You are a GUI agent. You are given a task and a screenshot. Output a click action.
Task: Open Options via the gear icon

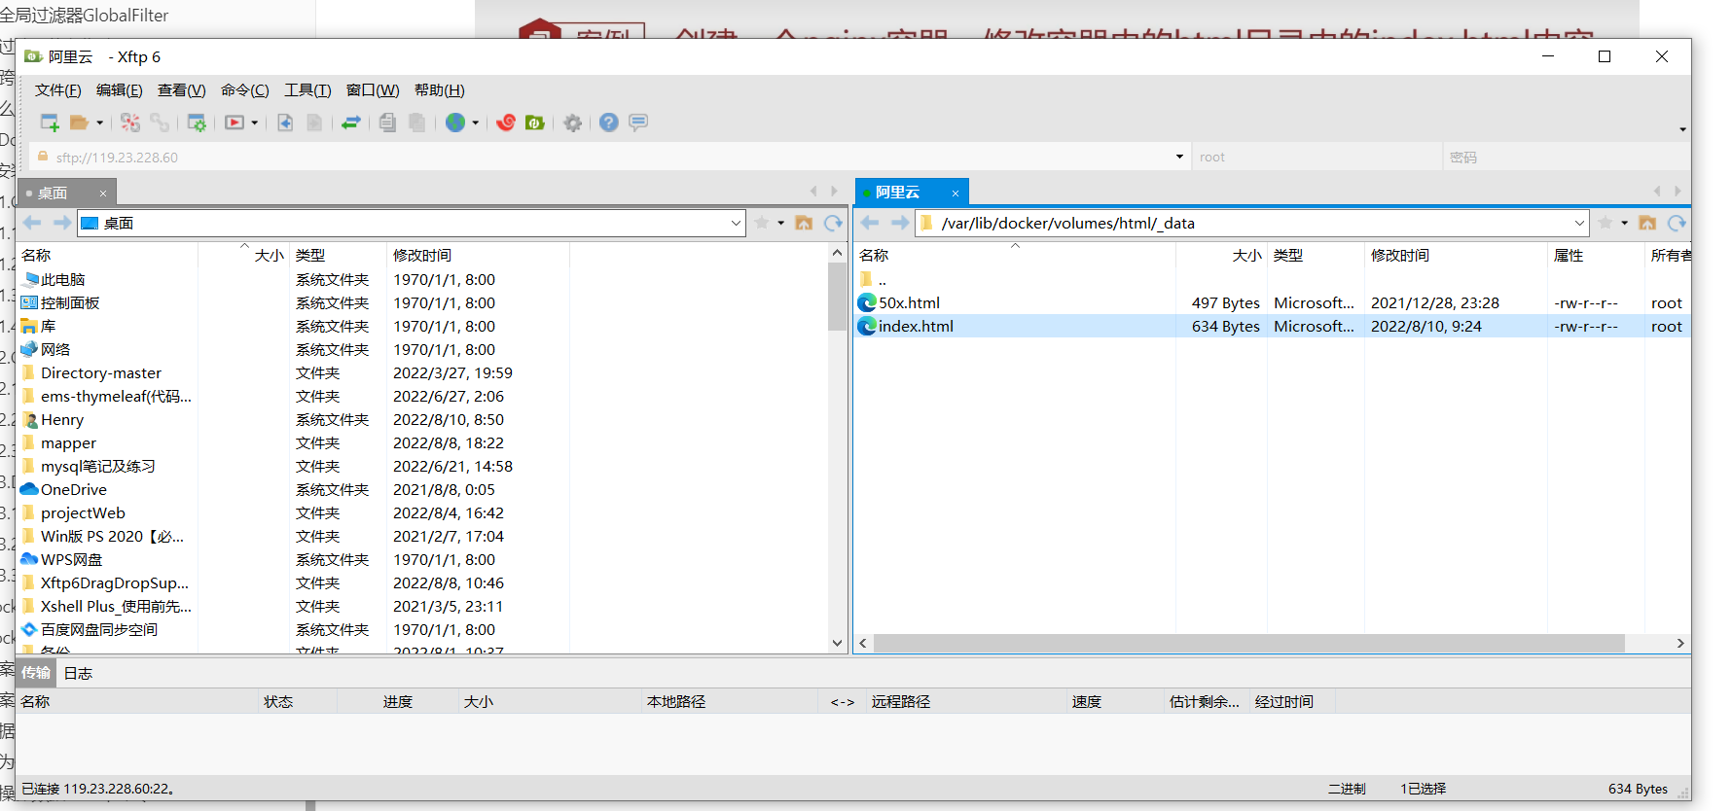(573, 123)
